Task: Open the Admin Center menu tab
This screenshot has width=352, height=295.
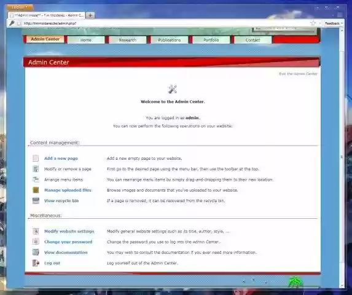Action: pyautogui.click(x=45, y=39)
